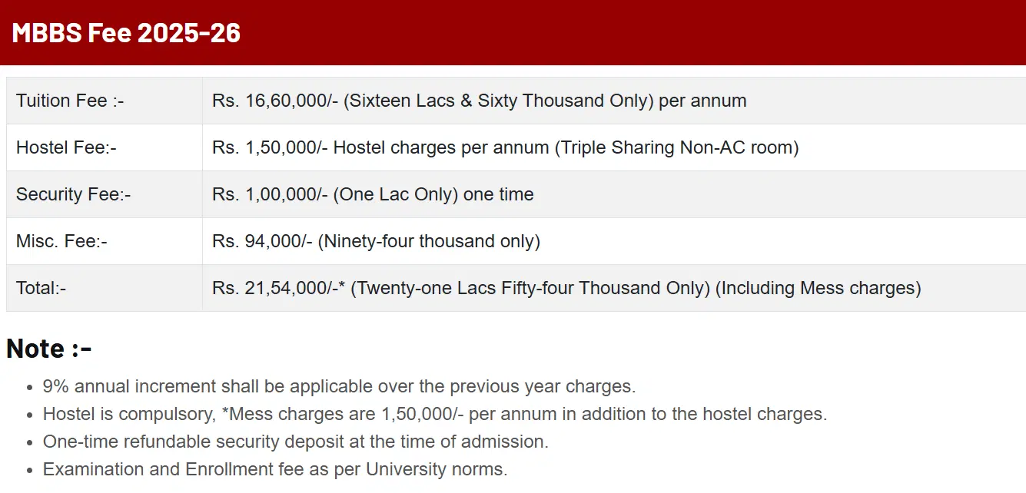The image size is (1026, 493).
Task: Click the bullet before "Hostel is compulsory"
Action: [29, 415]
